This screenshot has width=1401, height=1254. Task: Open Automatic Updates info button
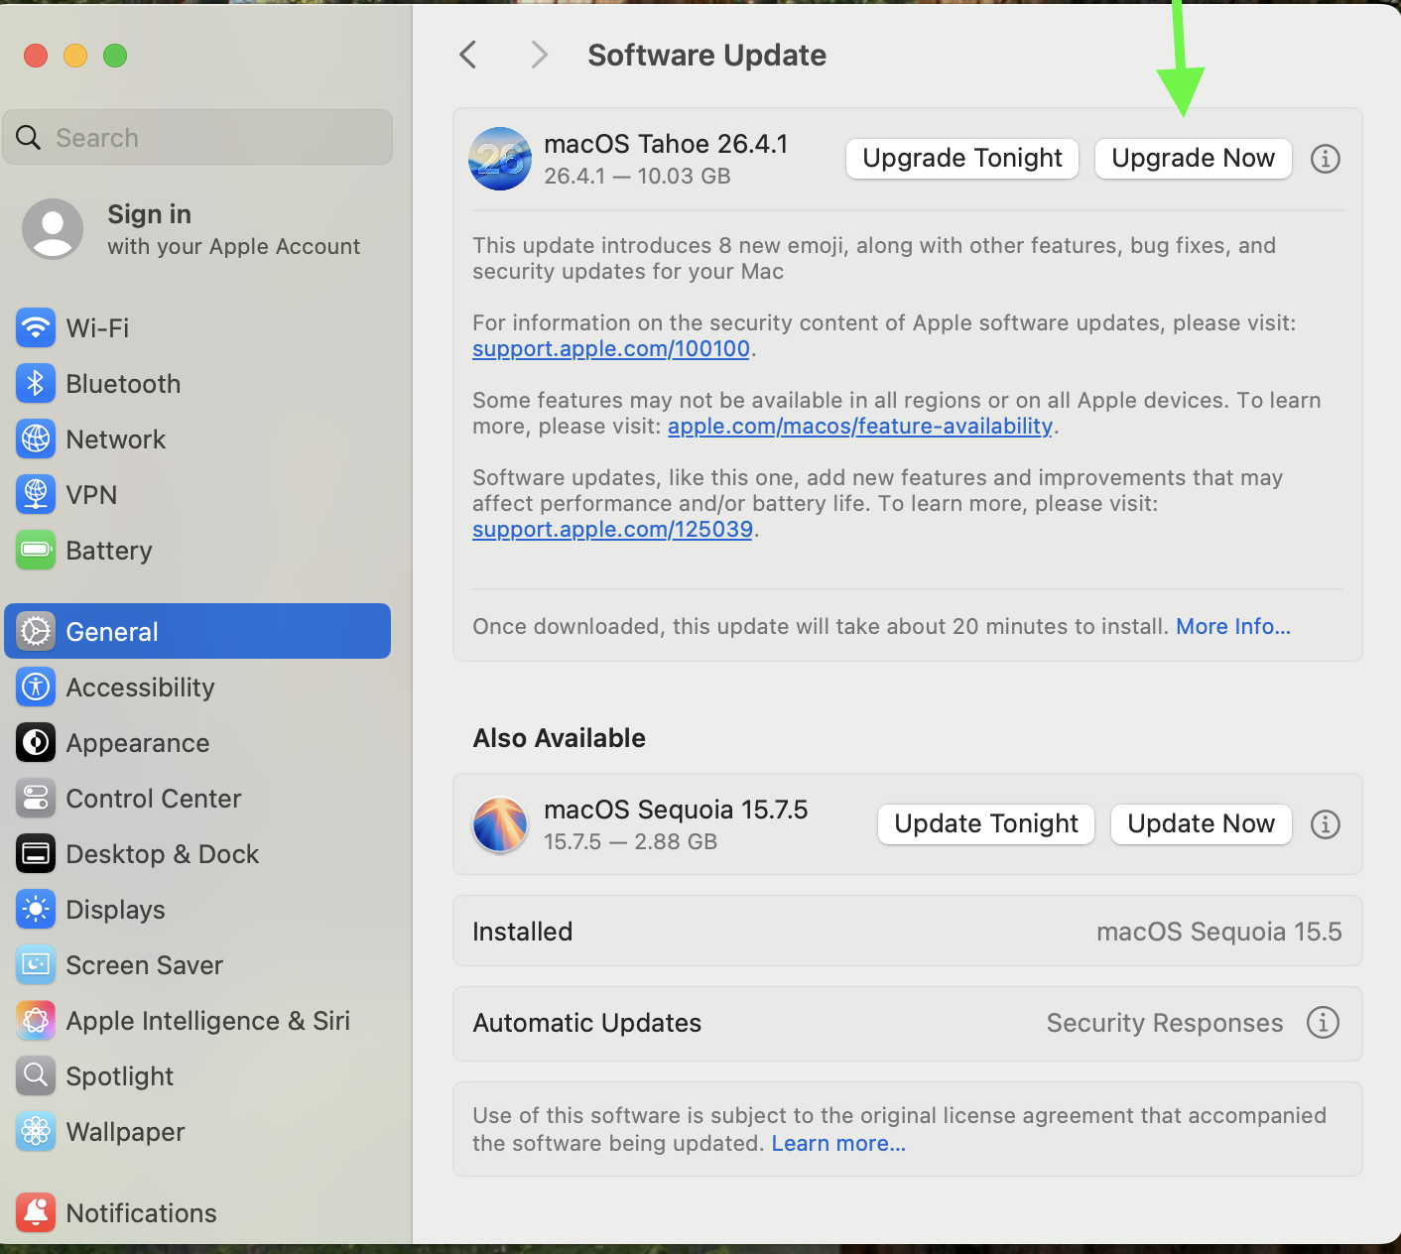click(1323, 1022)
